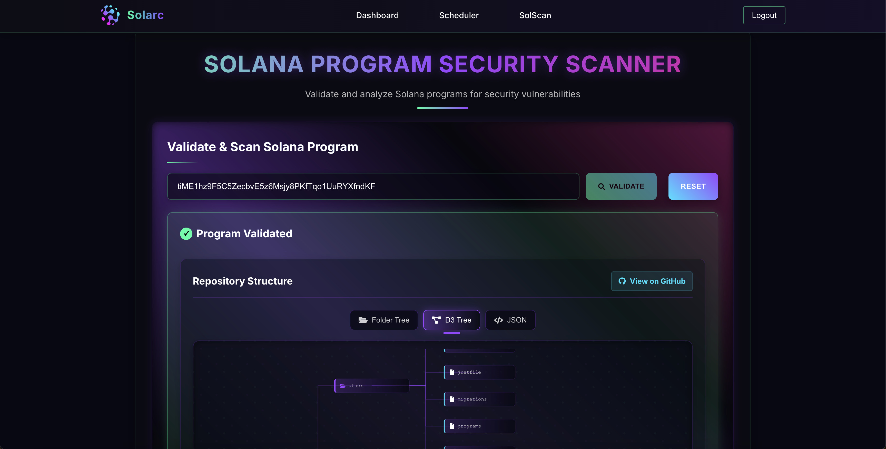Viewport: 886px width, 449px height.
Task: Click the green Program Validated checkmark icon
Action: pos(186,234)
